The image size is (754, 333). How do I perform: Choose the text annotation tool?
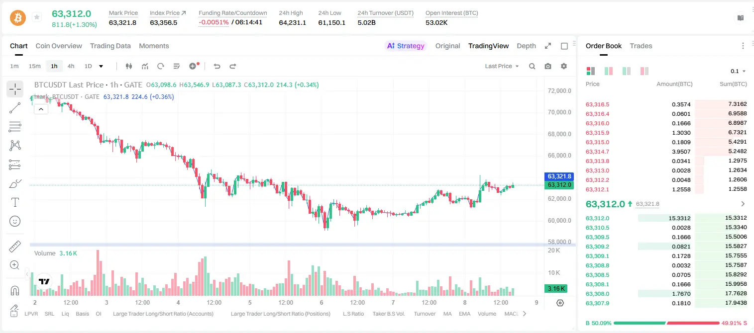(15, 202)
